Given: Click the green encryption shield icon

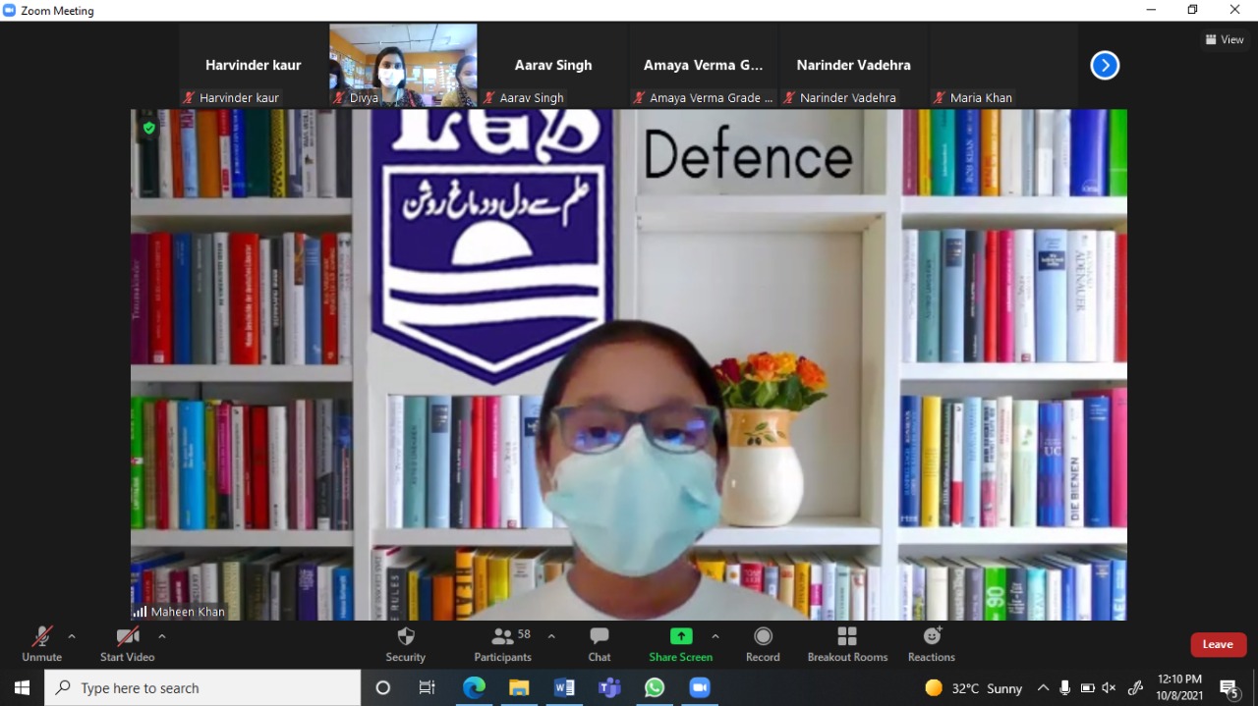Looking at the screenshot, I should pyautogui.click(x=149, y=128).
